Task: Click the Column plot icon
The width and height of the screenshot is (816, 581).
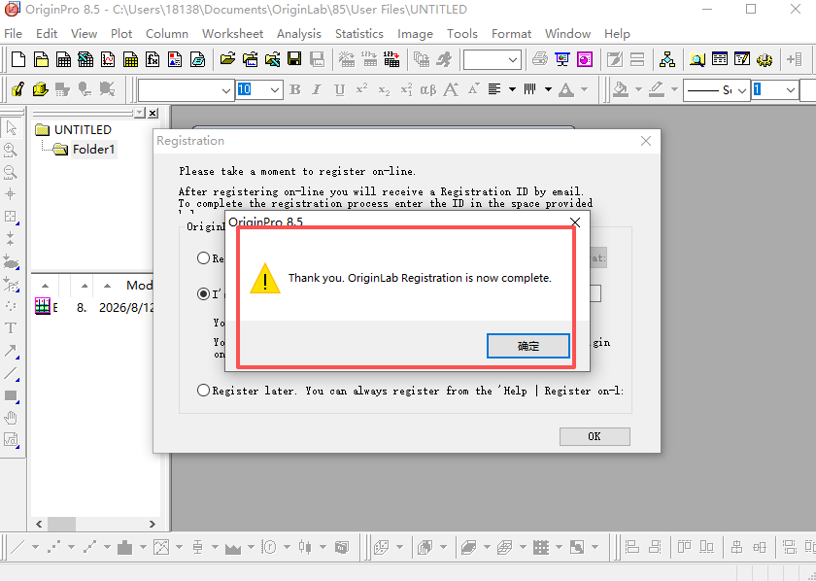Action: (125, 547)
